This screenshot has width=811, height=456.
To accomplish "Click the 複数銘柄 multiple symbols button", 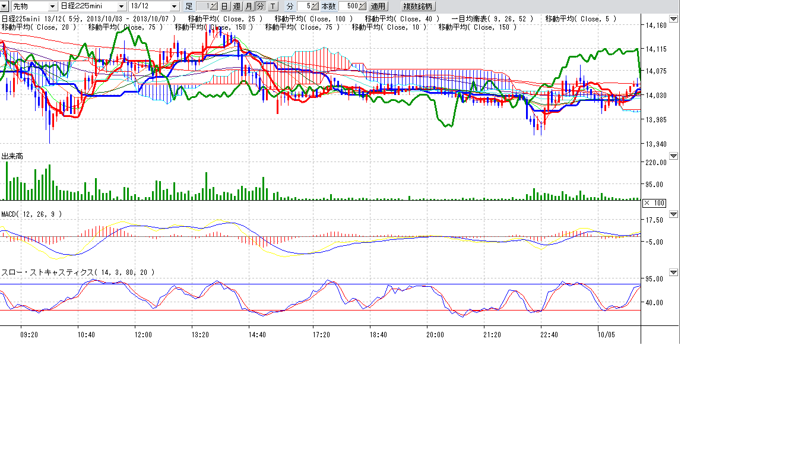I will click(418, 6).
